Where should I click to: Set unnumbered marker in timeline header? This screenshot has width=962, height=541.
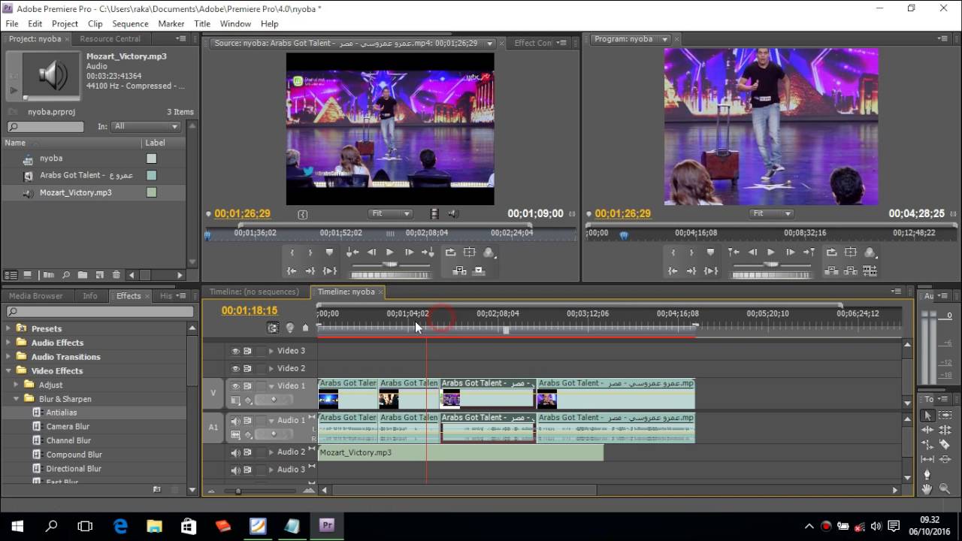305,328
